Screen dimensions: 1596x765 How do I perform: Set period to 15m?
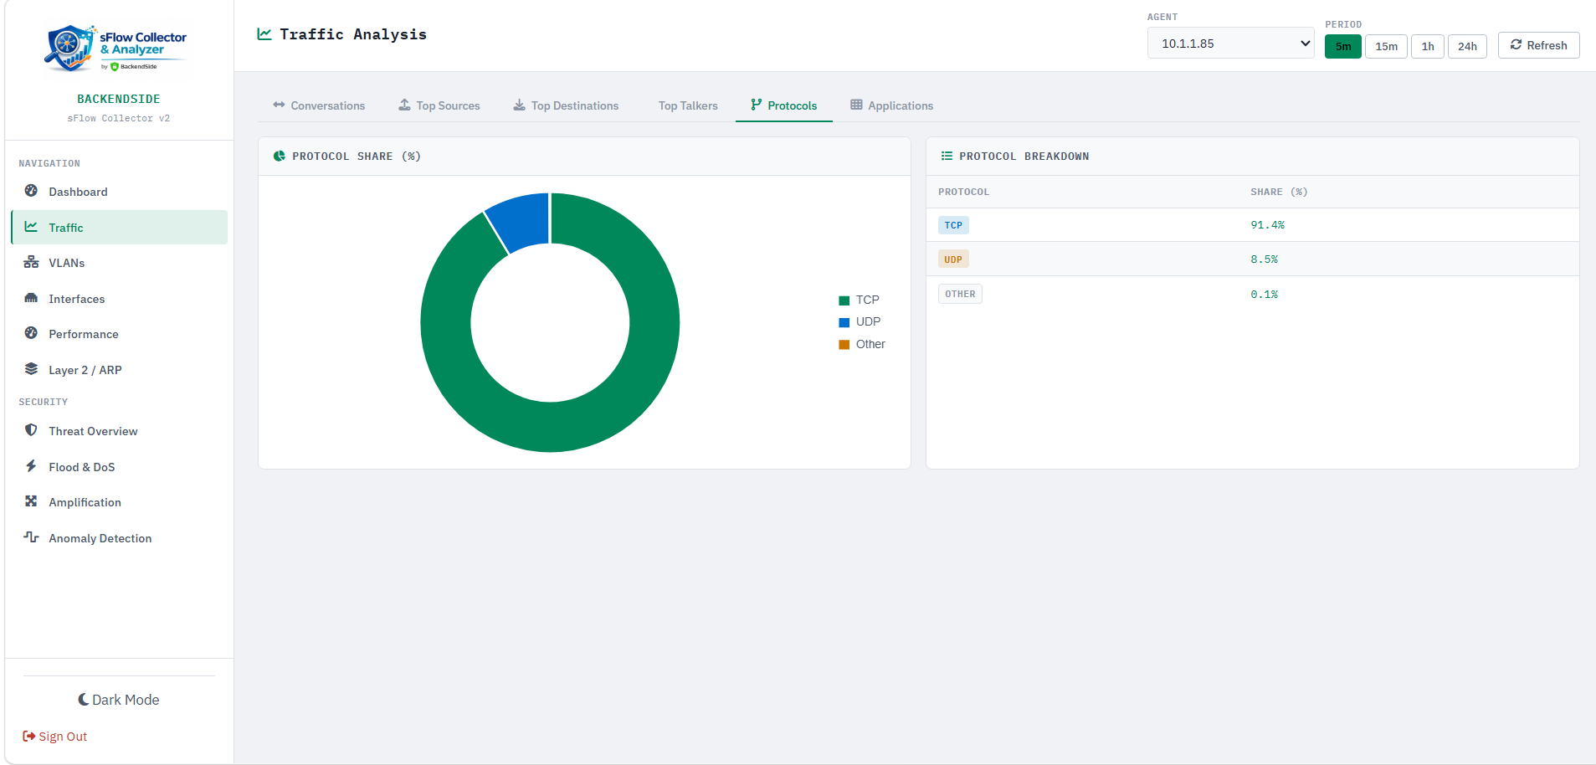(x=1386, y=46)
